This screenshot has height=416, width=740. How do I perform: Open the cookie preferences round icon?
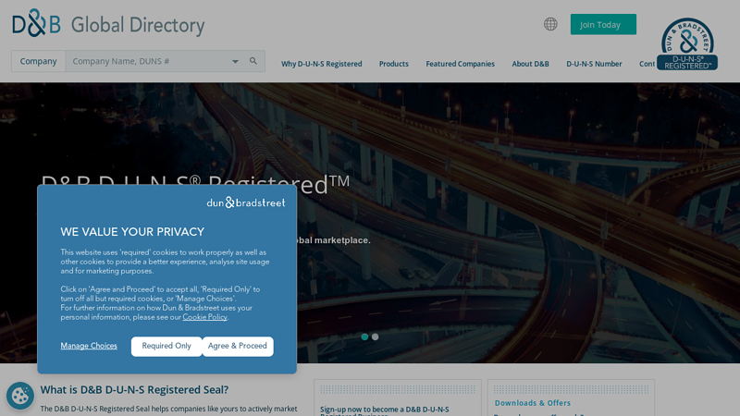click(20, 396)
